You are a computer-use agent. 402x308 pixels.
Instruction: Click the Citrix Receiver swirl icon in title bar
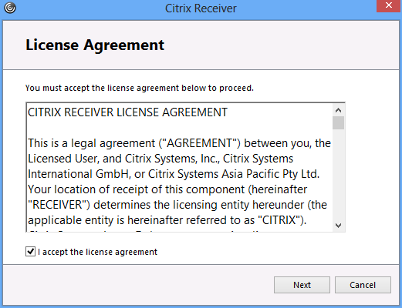click(10, 8)
